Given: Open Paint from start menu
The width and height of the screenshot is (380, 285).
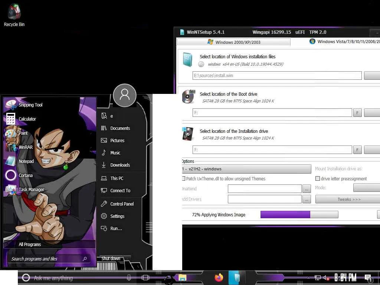Looking at the screenshot, I should click(x=24, y=133).
